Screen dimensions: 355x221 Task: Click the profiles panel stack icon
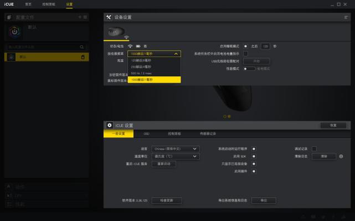(9, 17)
